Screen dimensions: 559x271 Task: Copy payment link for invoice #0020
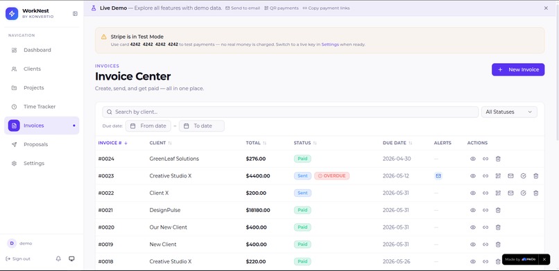[485, 227]
